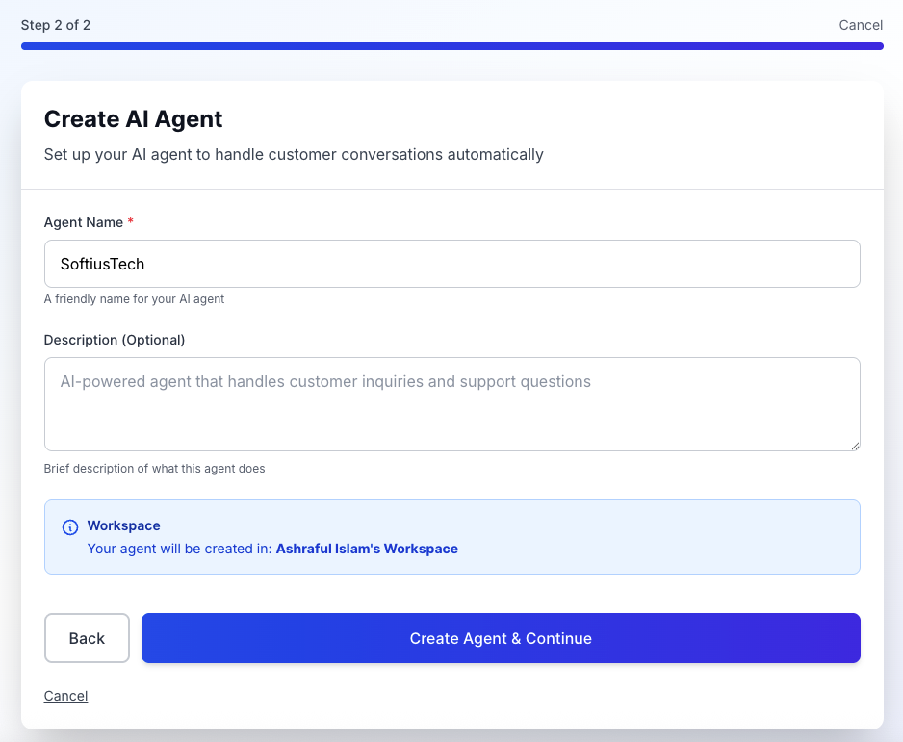Click the Create AI Agent heading
Viewport: 903px width, 742px height.
(x=133, y=118)
